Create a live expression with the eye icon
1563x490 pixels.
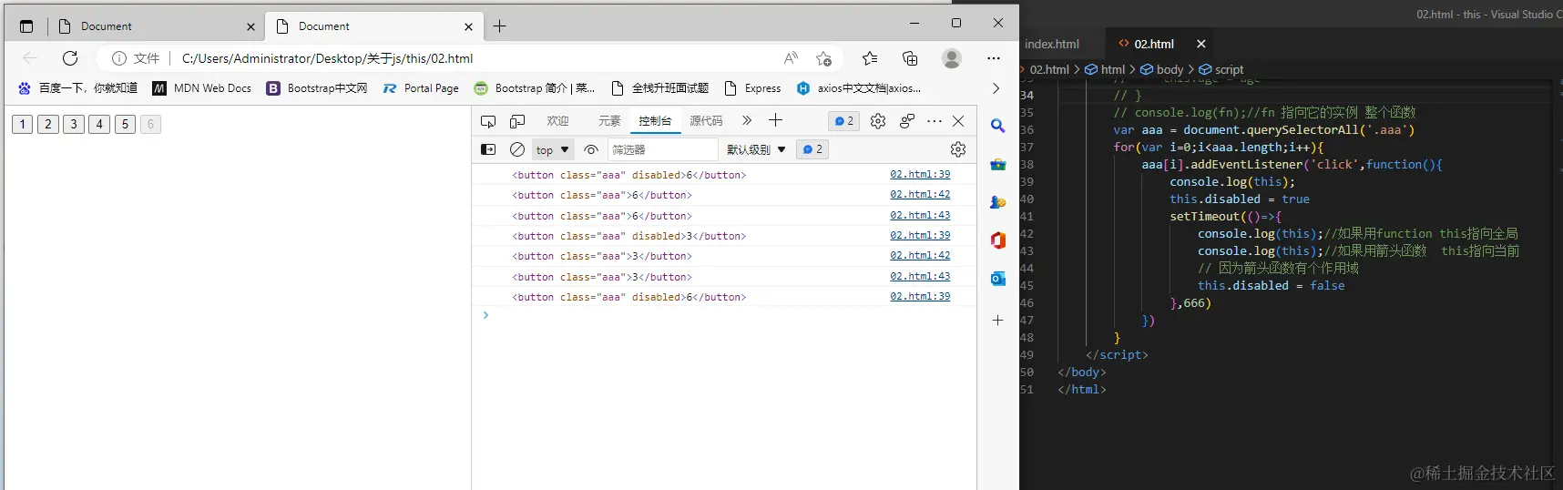tap(591, 149)
